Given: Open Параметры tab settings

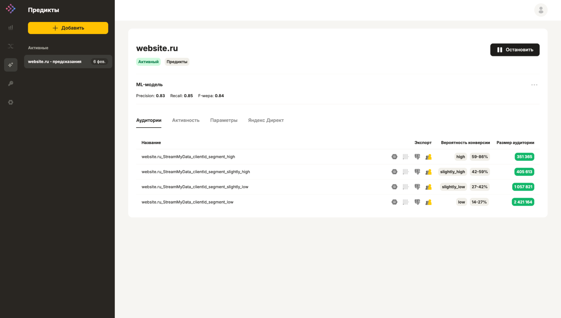Looking at the screenshot, I should [x=224, y=120].
